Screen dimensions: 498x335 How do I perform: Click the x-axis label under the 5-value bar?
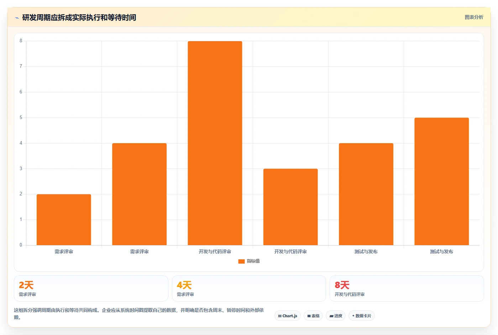(441, 252)
